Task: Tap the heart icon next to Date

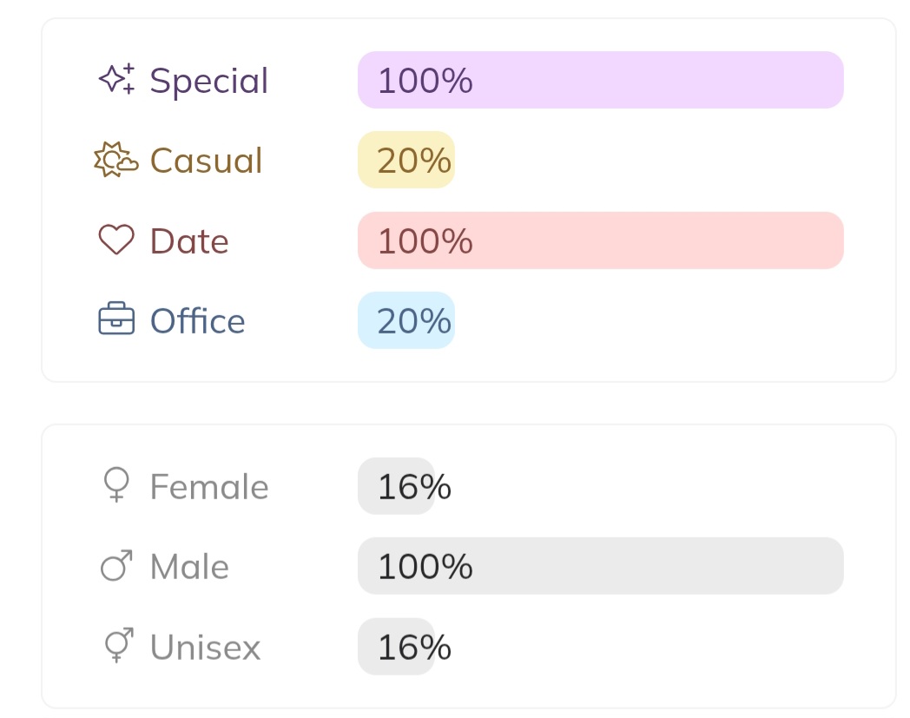Action: tap(116, 240)
